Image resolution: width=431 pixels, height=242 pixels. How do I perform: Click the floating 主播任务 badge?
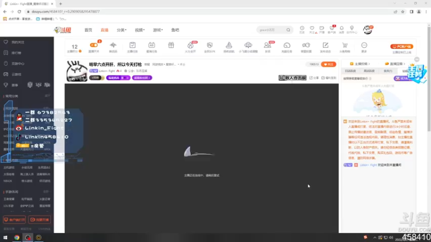[416, 73]
